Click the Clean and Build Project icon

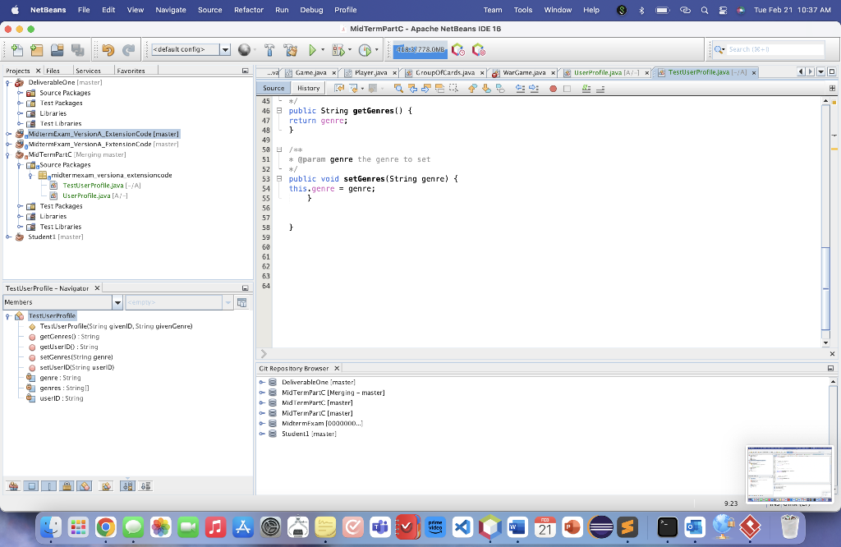pyautogui.click(x=290, y=50)
